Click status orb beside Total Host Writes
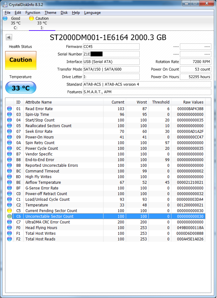217x298 pixels. click(x=9, y=233)
